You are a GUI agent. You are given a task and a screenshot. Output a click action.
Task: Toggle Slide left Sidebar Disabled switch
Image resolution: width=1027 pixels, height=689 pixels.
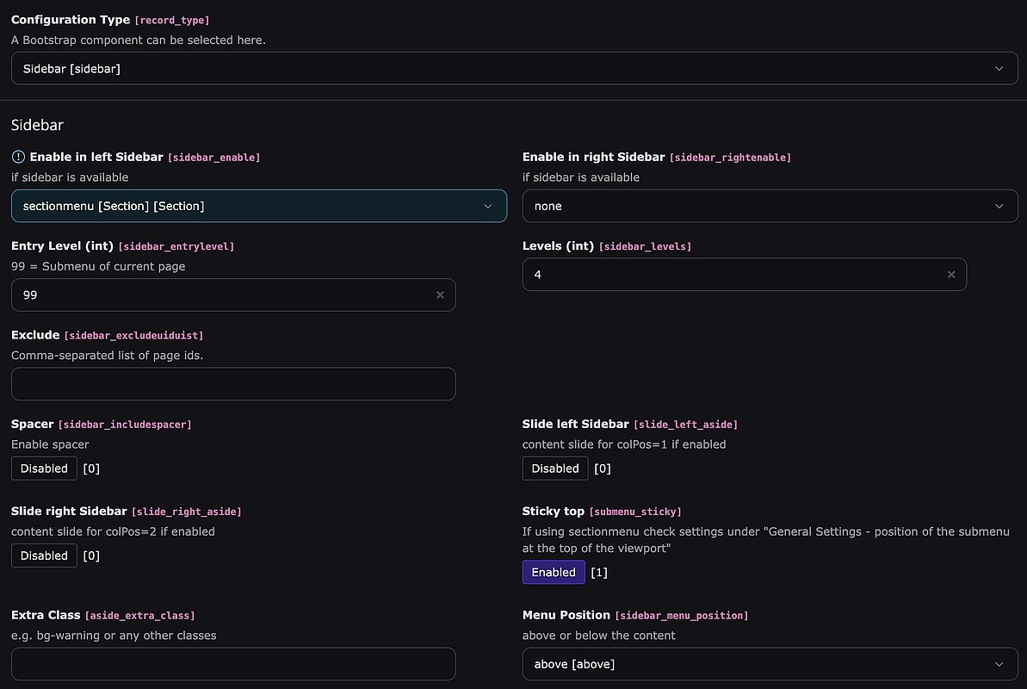555,469
